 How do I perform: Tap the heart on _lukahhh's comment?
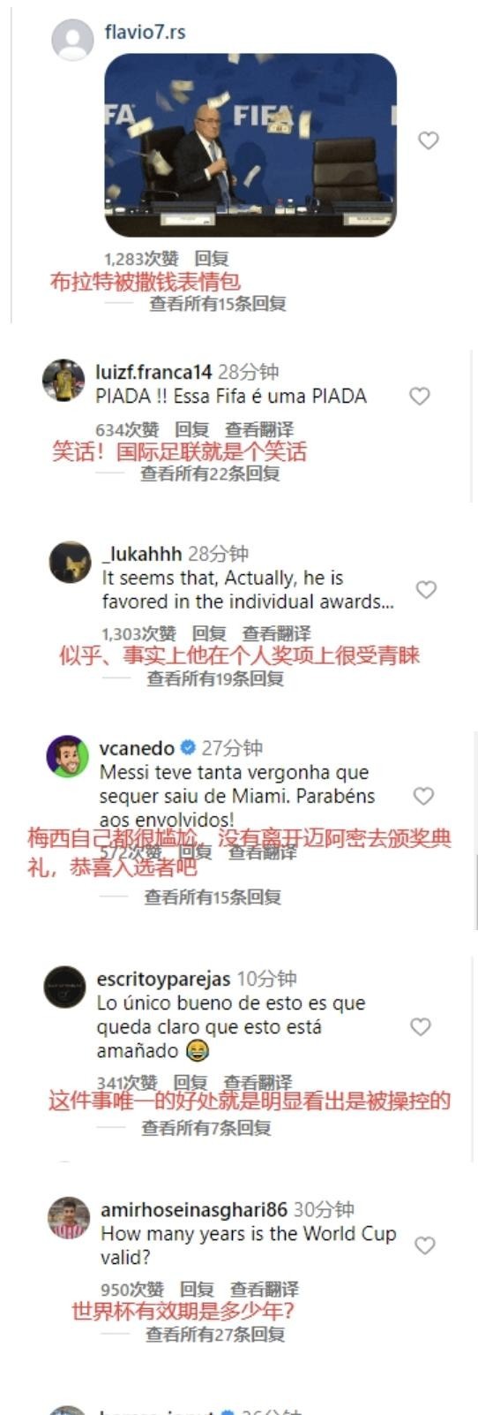426,589
